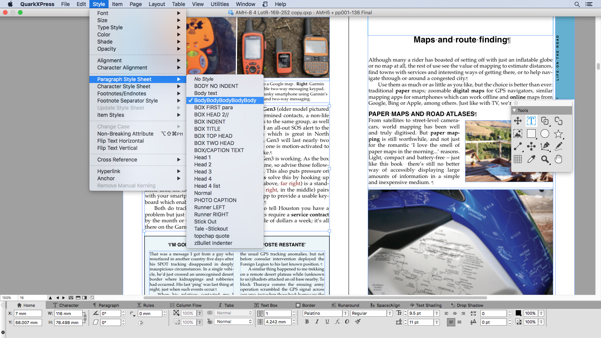Collapse the Tools palette disclosure triangle
Viewport: 601px width, 338px height.
point(514,110)
